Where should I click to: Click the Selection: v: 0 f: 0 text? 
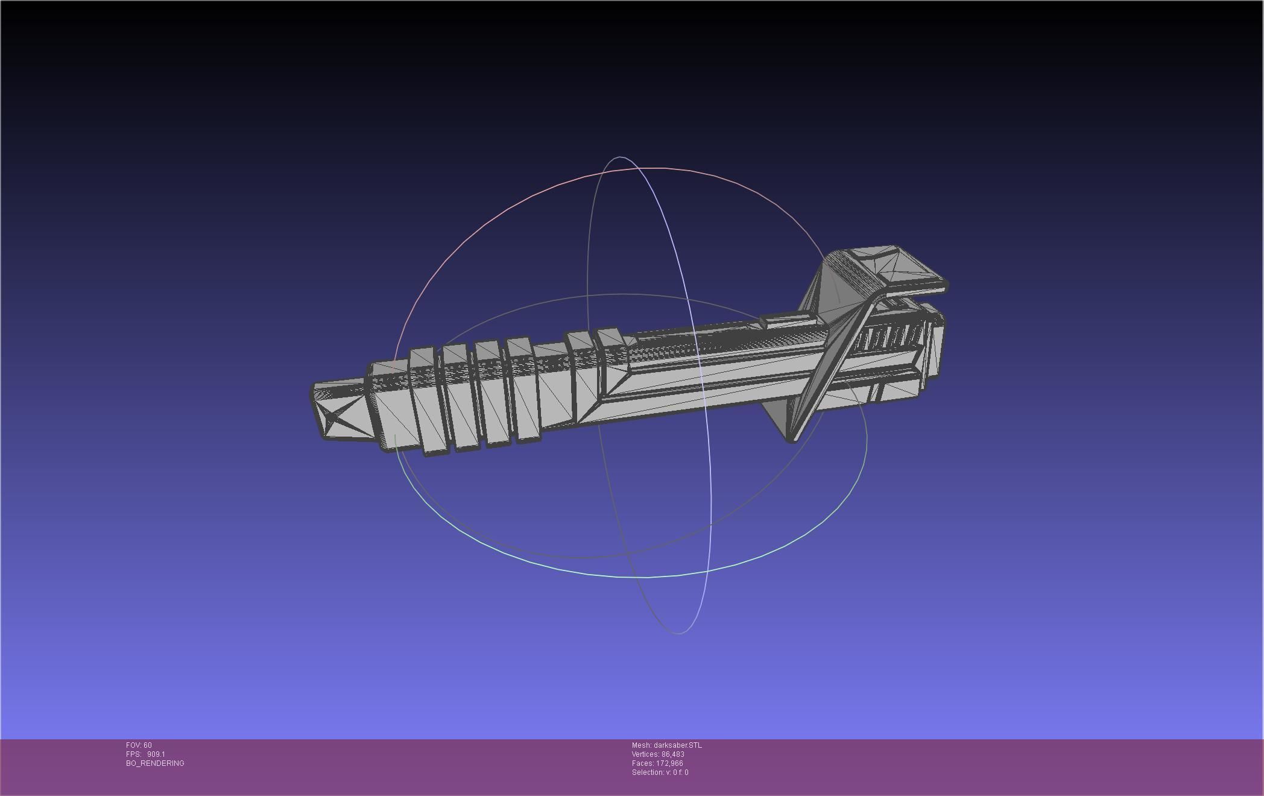point(660,772)
